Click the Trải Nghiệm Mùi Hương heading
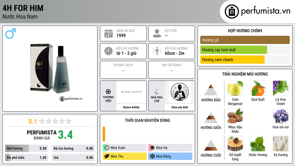The width and height of the screenshot is (295, 166). (245, 74)
